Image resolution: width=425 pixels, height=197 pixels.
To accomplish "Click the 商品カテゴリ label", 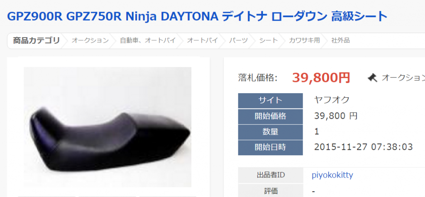I will (37, 41).
